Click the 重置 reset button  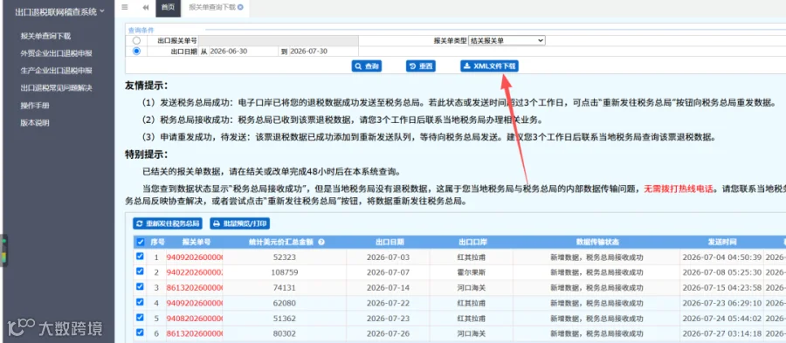(420, 66)
